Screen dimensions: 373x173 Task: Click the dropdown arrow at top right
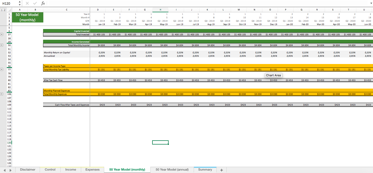371,3
